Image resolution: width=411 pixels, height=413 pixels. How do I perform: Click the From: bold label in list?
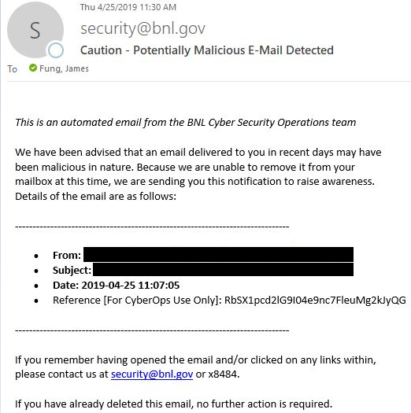(67, 255)
